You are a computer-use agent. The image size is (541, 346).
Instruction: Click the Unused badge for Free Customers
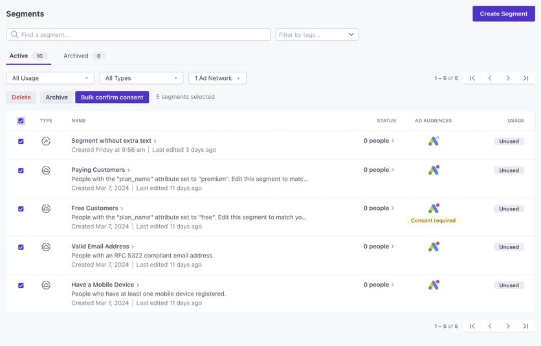[509, 209]
